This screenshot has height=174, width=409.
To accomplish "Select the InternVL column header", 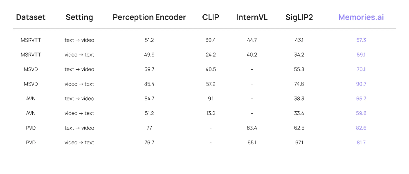I will pyautogui.click(x=252, y=18).
